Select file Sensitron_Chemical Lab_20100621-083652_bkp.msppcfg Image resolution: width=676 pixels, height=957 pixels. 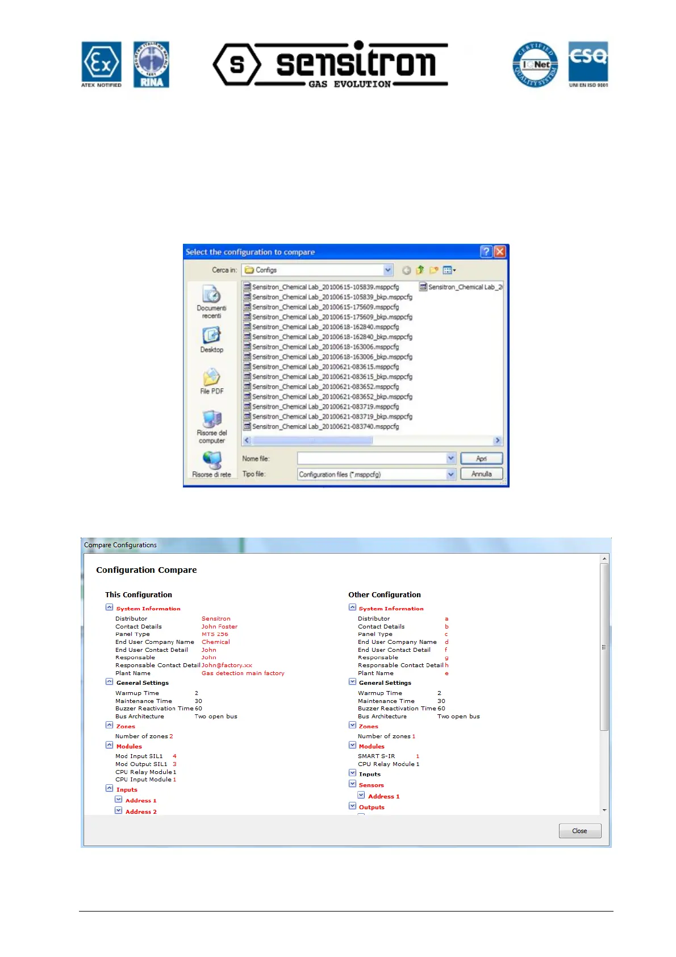(328, 397)
